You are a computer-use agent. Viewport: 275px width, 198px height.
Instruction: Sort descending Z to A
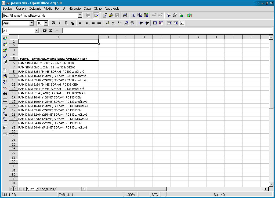5,120
